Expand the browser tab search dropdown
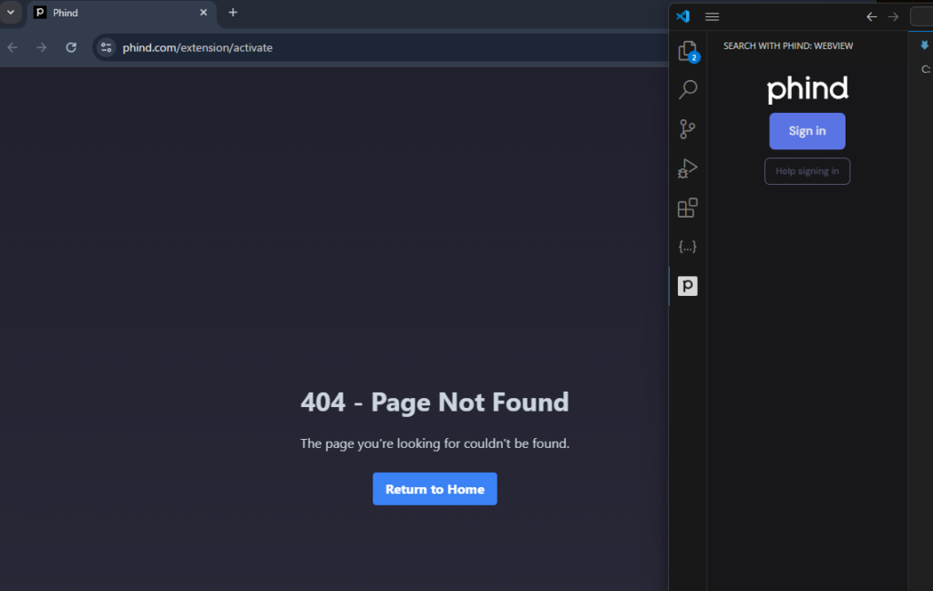 point(11,13)
